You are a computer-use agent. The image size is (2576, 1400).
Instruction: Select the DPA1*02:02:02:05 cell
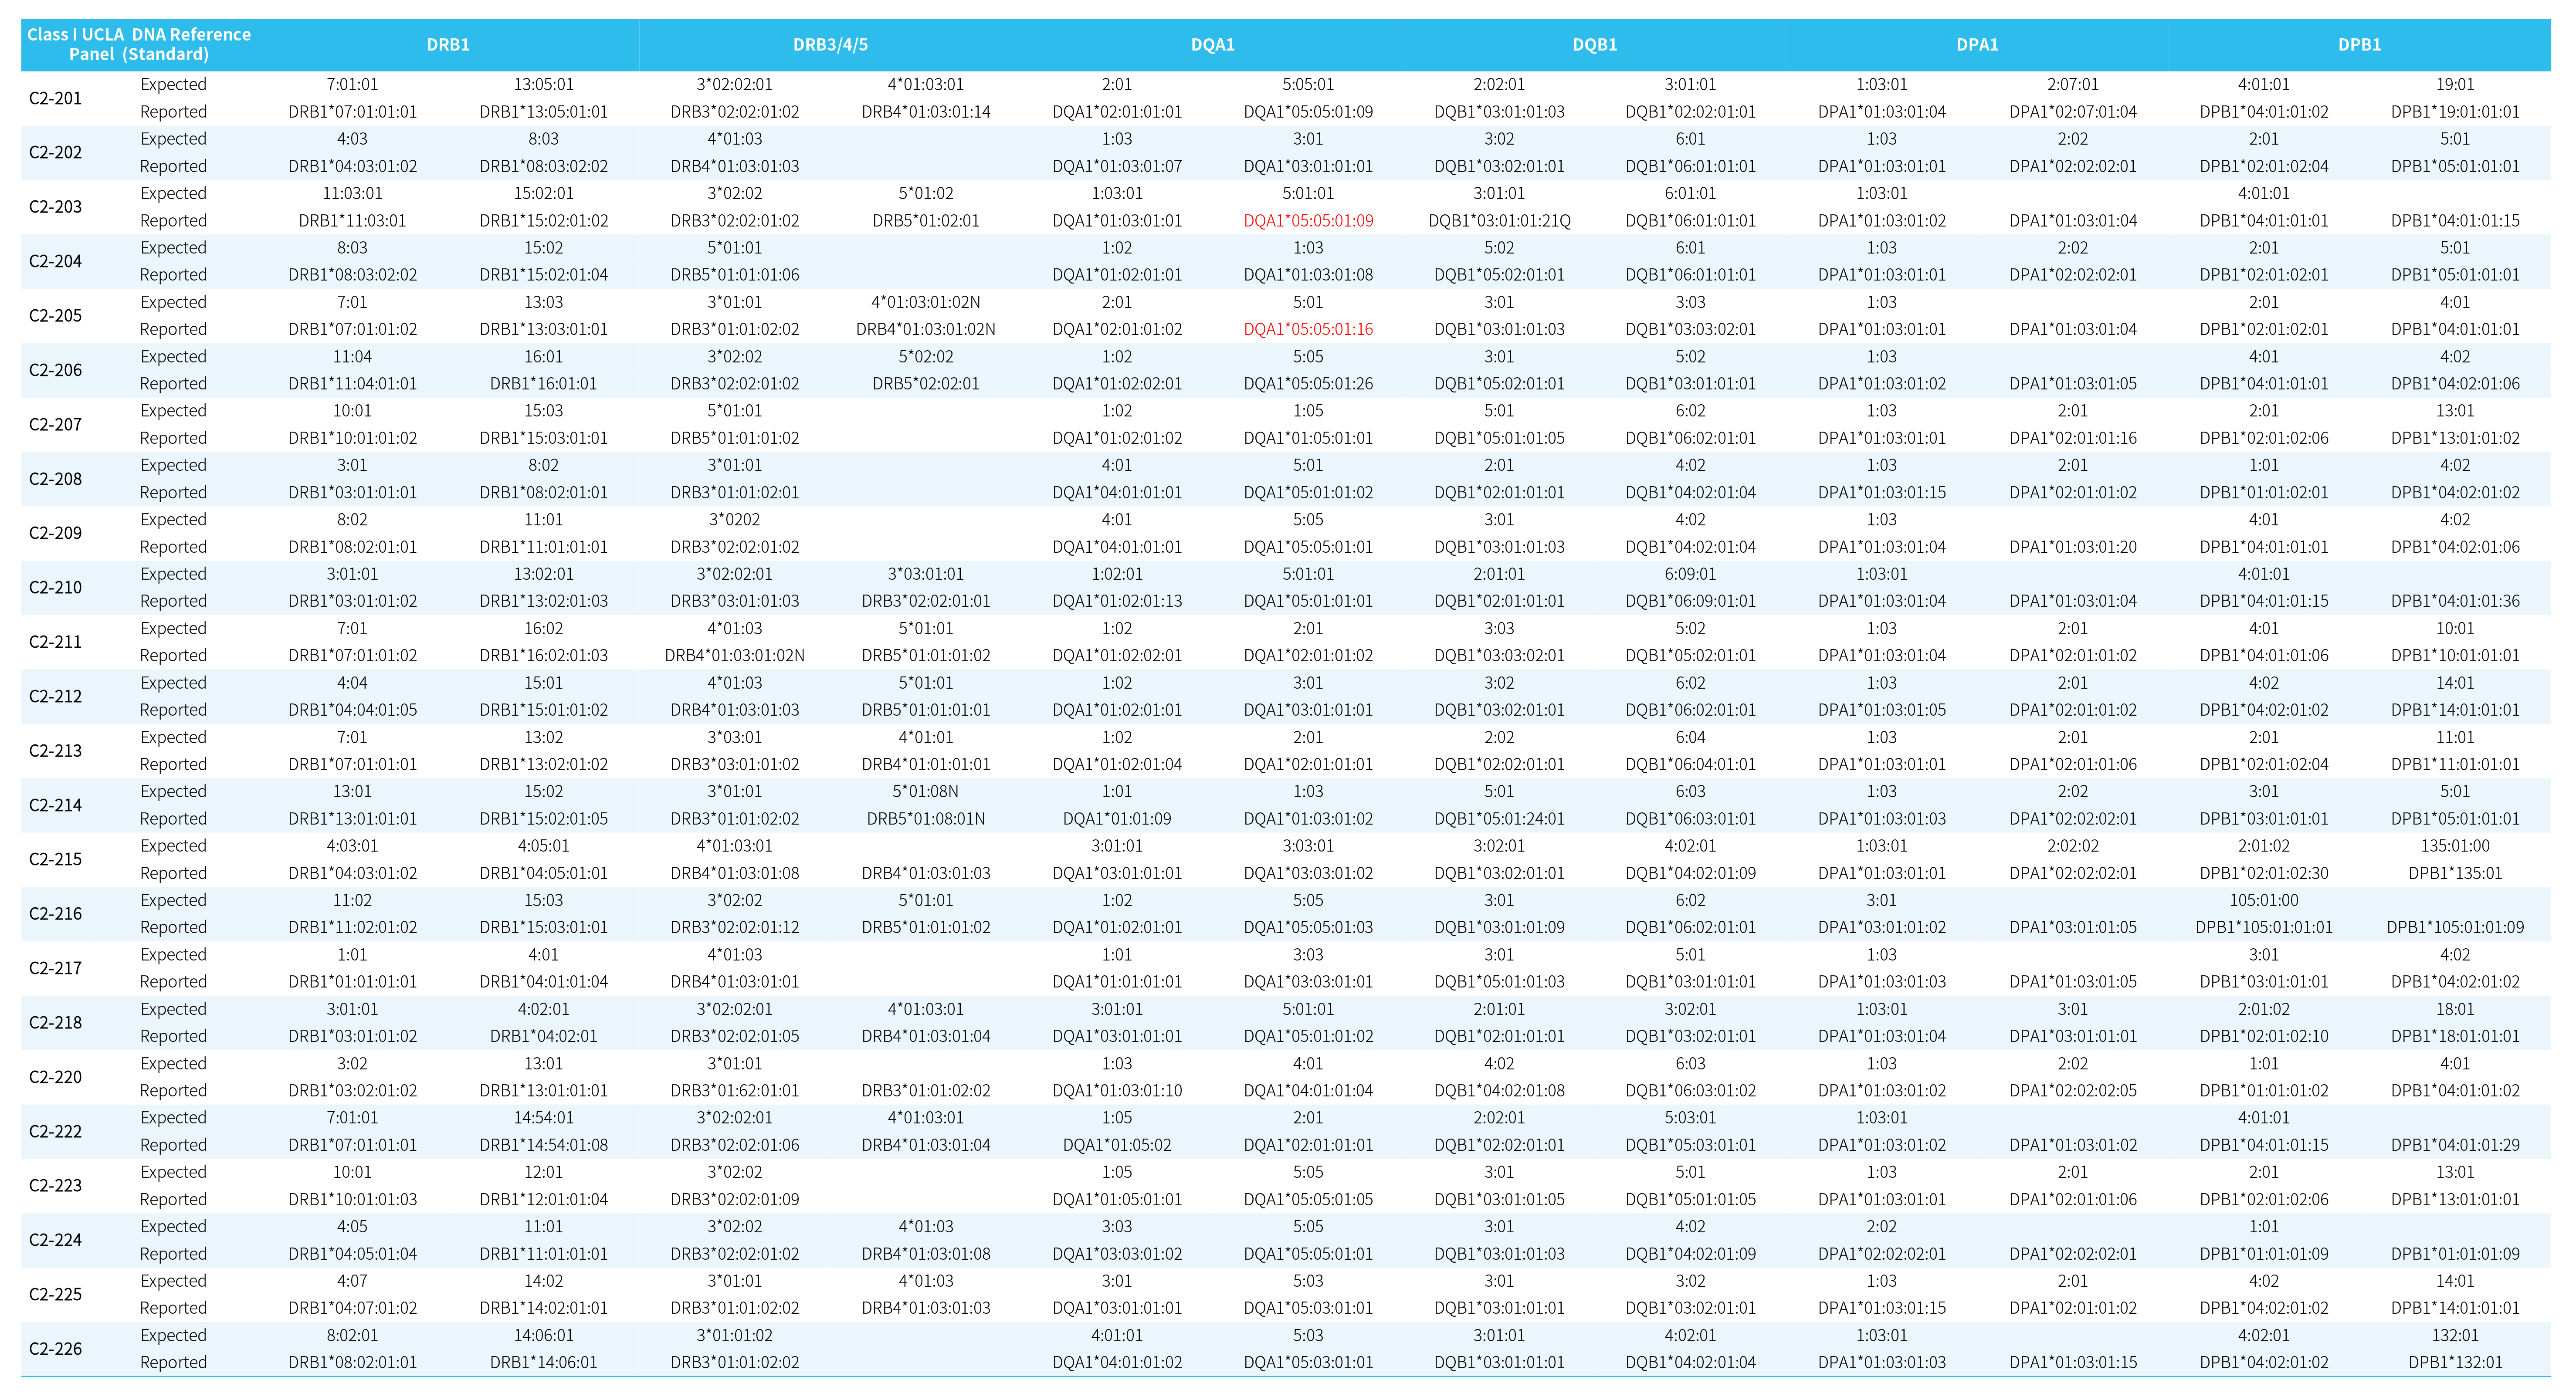tap(2073, 1091)
